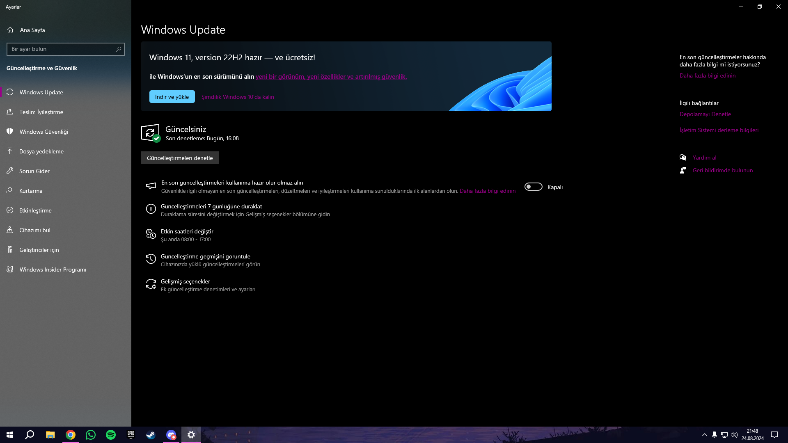Viewport: 788px width, 443px height.
Task: Click the Etkin saatleri clock icon
Action: 151,234
